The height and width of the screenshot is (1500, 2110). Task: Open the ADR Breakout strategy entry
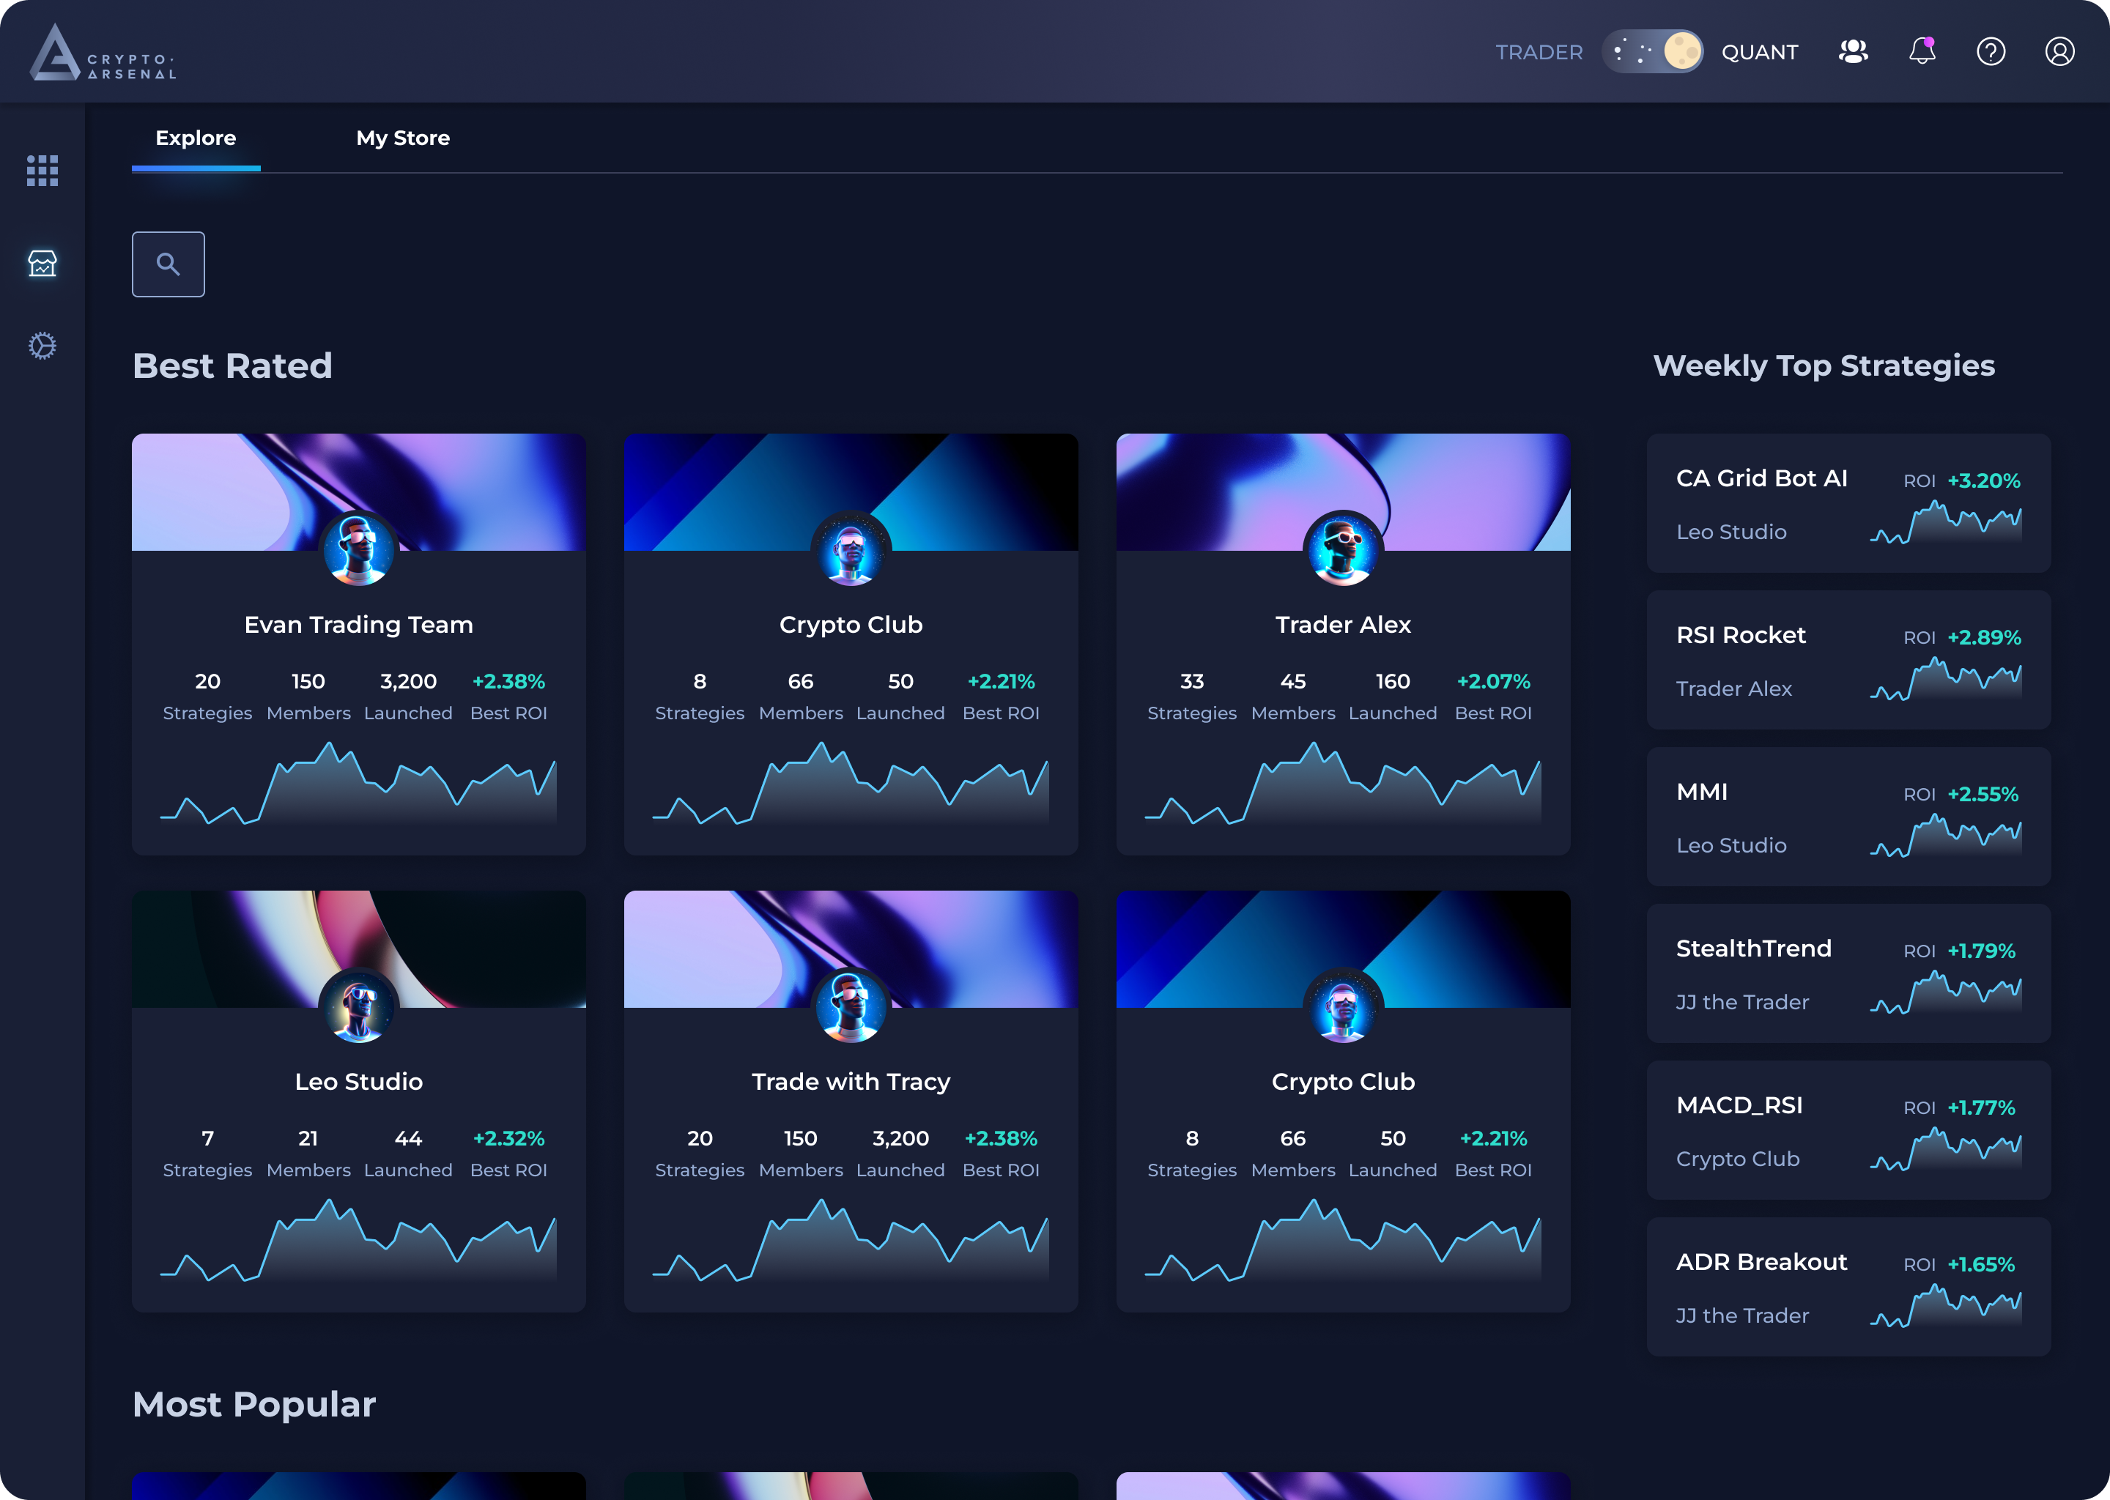tap(1761, 1263)
